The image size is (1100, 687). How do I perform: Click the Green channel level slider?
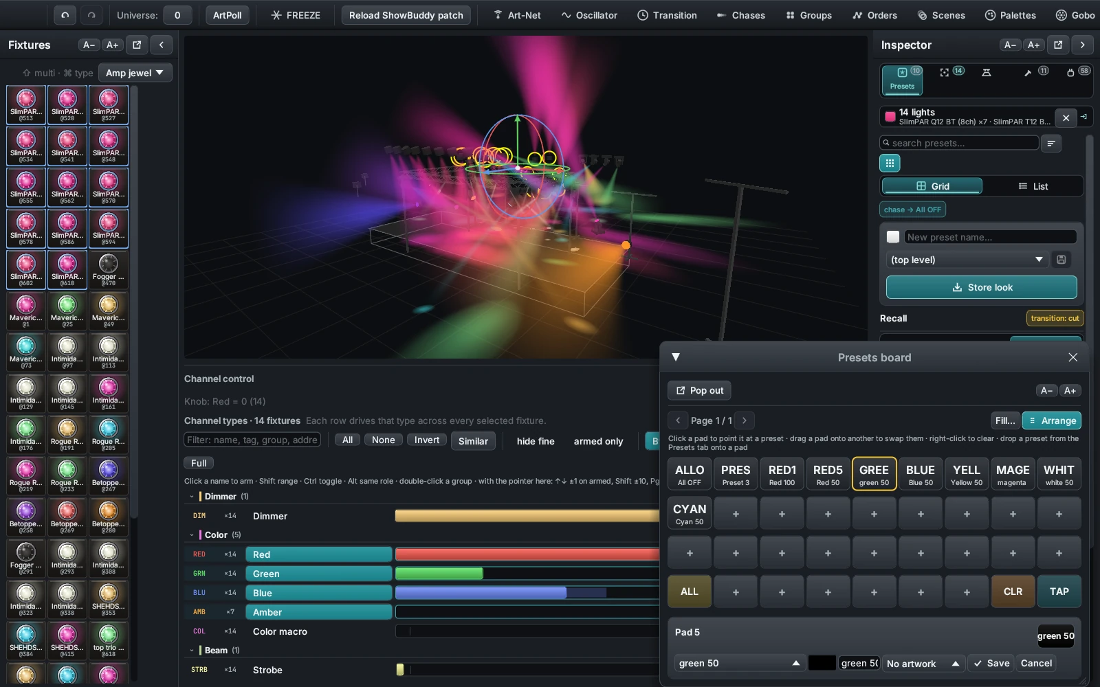tap(527, 574)
